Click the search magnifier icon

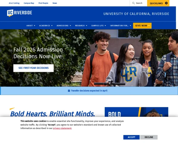pos(133,3)
